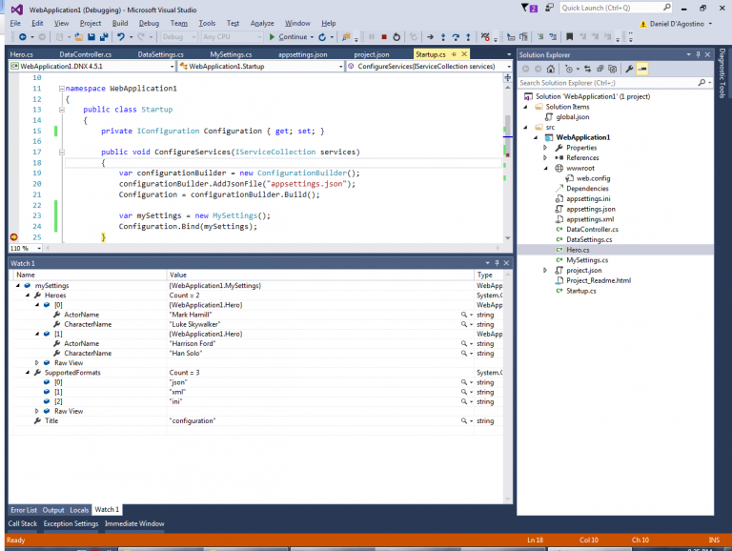Click Show Next Statement arrow icon
The image size is (732, 551).
pos(430,37)
